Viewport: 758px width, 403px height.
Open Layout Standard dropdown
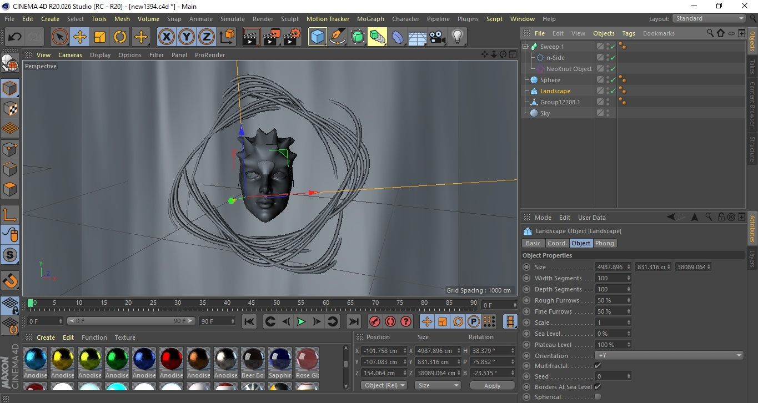[709, 18]
